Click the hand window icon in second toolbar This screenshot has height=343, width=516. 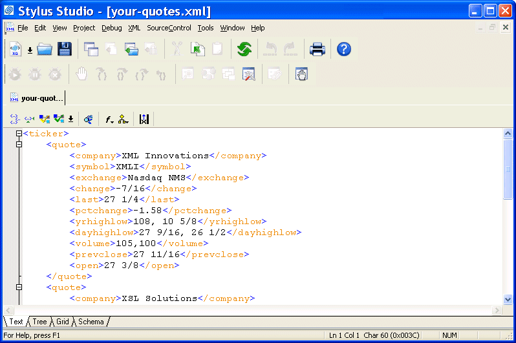point(301,74)
